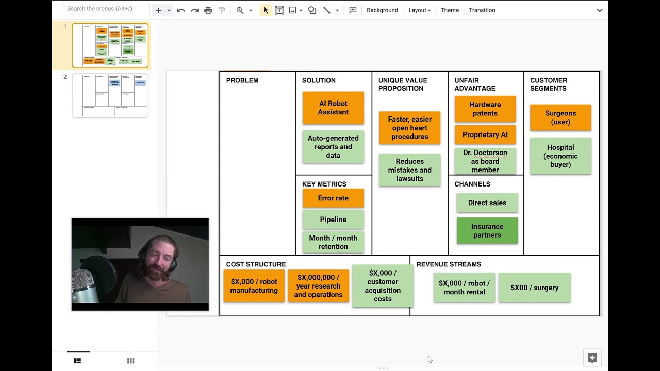Select slide 1 thumbnail
The width and height of the screenshot is (660, 371).
110,45
